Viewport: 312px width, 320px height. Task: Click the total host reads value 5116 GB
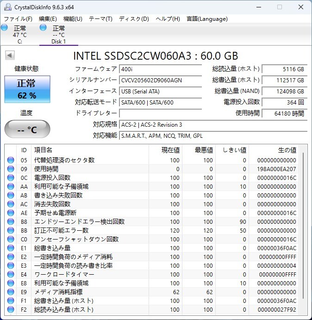click(x=285, y=69)
